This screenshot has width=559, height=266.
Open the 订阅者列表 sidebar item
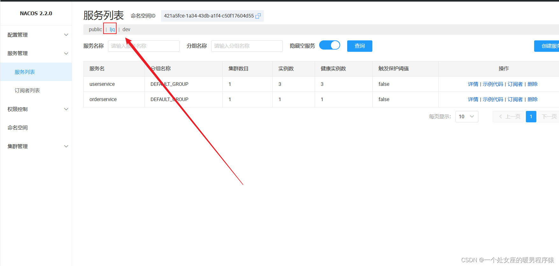(36, 91)
